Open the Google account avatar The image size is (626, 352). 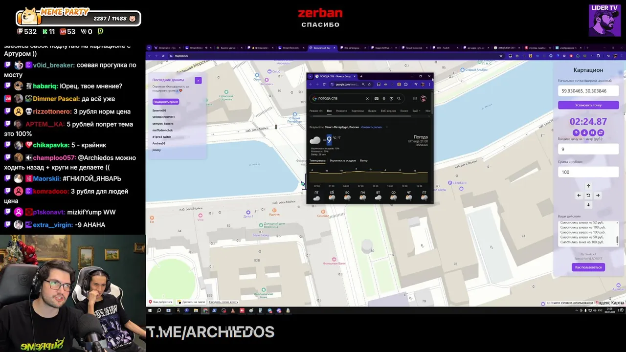[x=424, y=99]
